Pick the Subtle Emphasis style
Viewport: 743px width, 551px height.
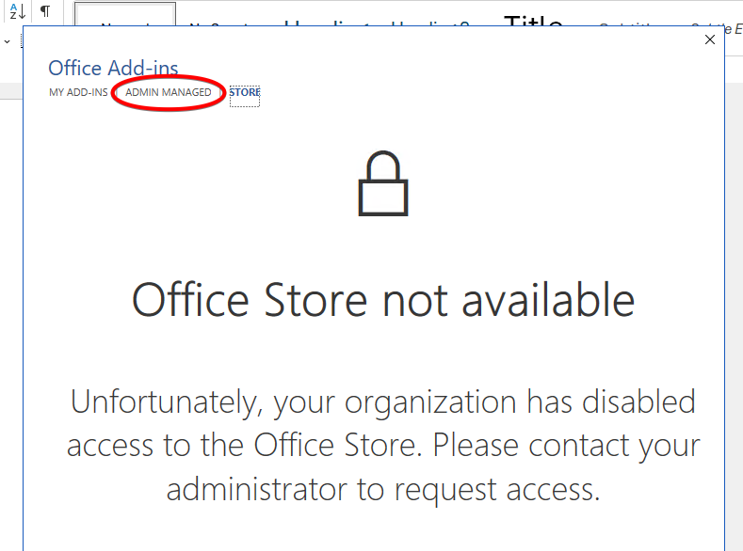click(714, 23)
